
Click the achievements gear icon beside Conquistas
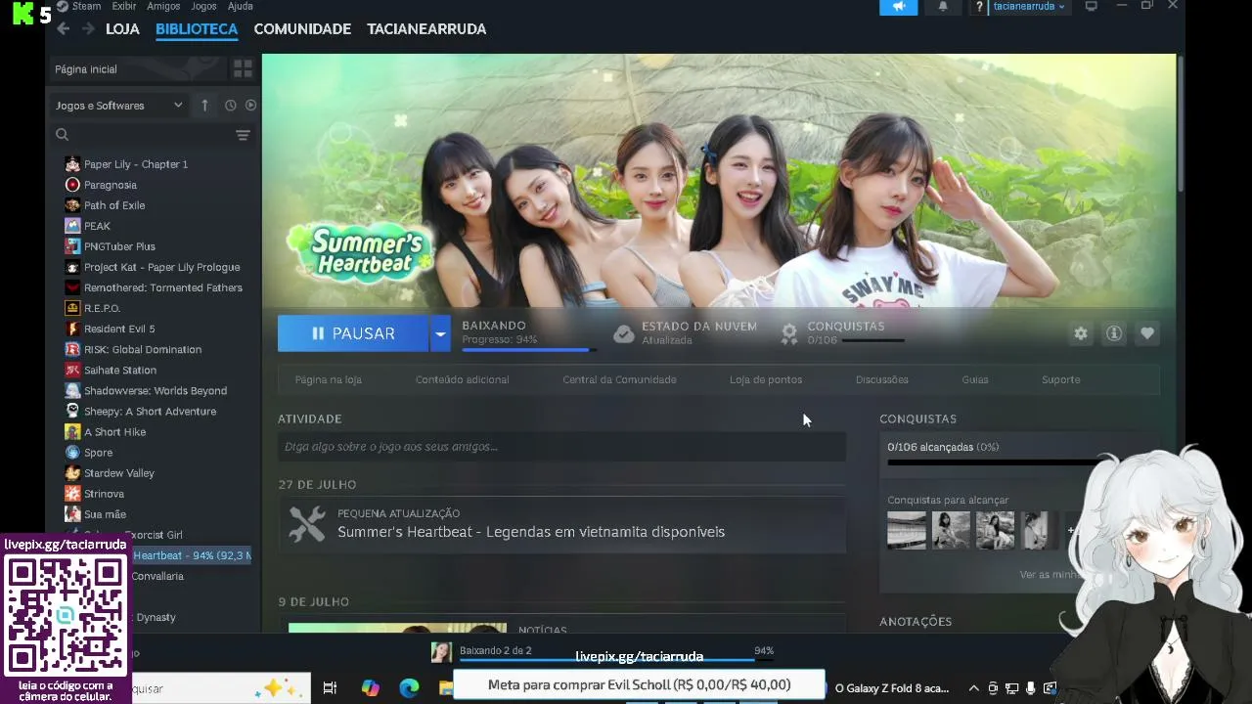click(x=789, y=333)
